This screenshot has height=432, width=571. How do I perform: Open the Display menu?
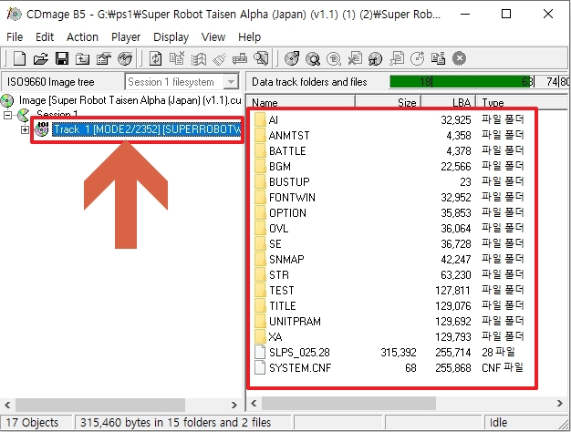171,37
